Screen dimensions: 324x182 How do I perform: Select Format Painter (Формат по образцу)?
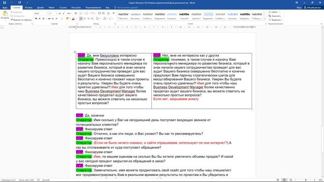(x=21, y=20)
